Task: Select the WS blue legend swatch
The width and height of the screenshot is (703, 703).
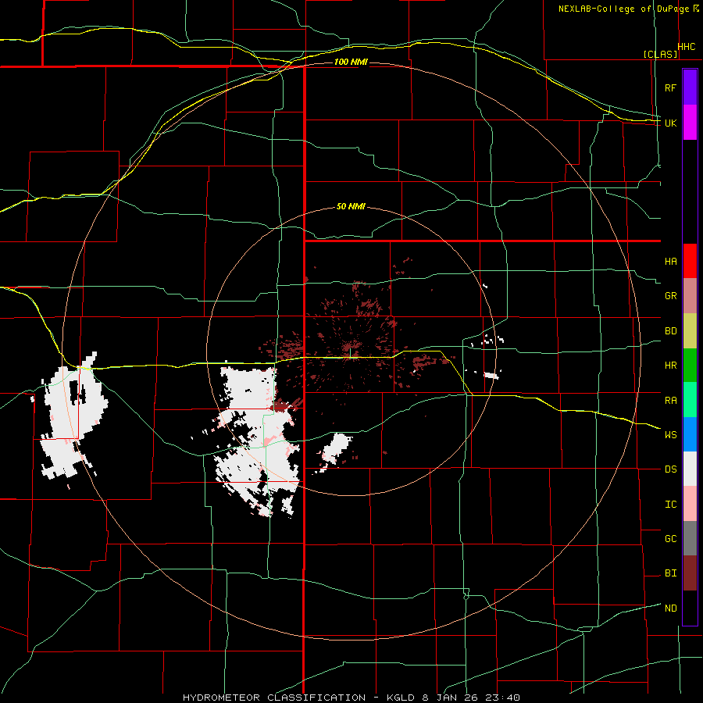Action: click(690, 434)
